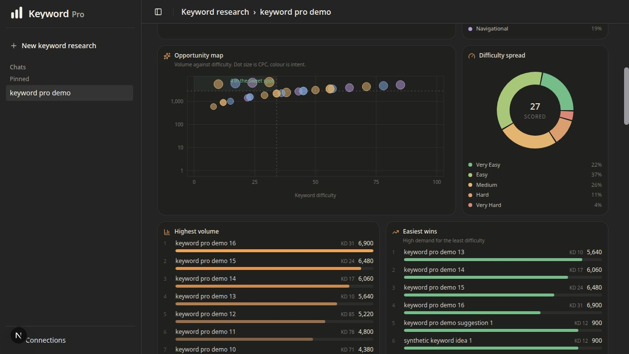Open the pinned keyword pro demo chat
The width and height of the screenshot is (629, 354).
[x=69, y=93]
